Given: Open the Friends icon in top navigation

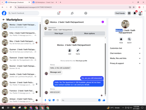Looking at the screenshot, I should (x=72, y=13).
